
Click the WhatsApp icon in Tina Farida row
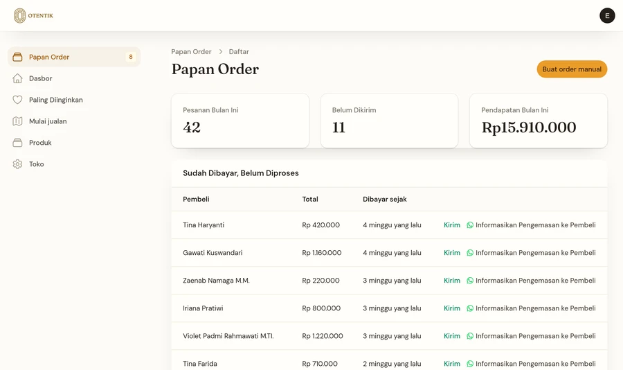point(470,364)
